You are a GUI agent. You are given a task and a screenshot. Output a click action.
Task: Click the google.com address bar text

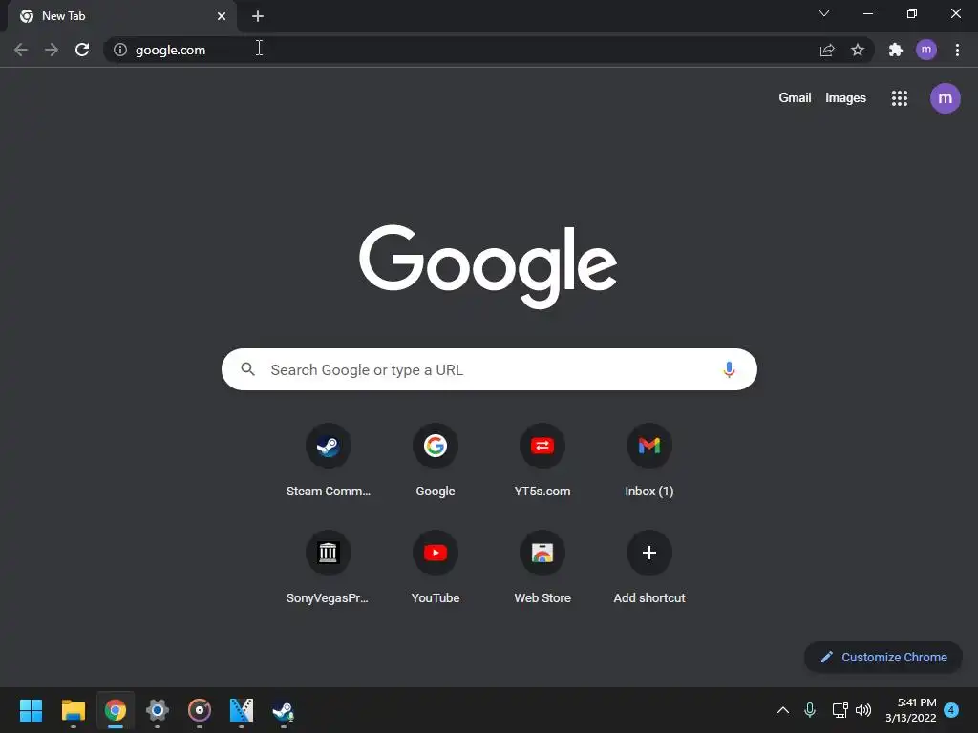coord(170,50)
